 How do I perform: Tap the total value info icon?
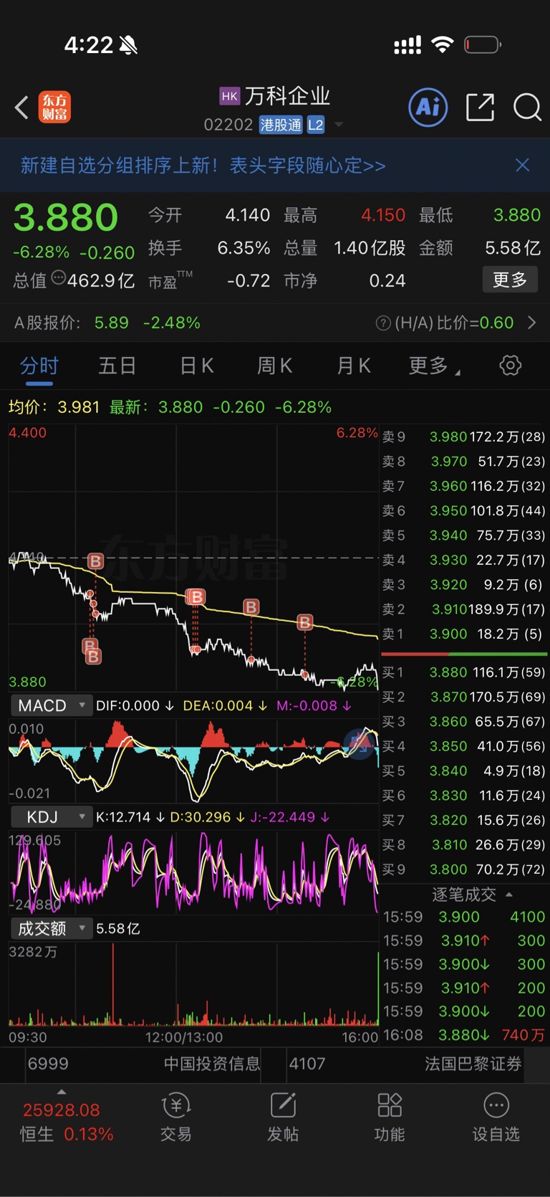click(x=59, y=278)
